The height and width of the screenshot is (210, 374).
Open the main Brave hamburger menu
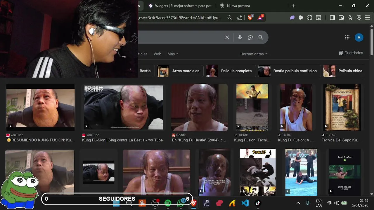368,18
